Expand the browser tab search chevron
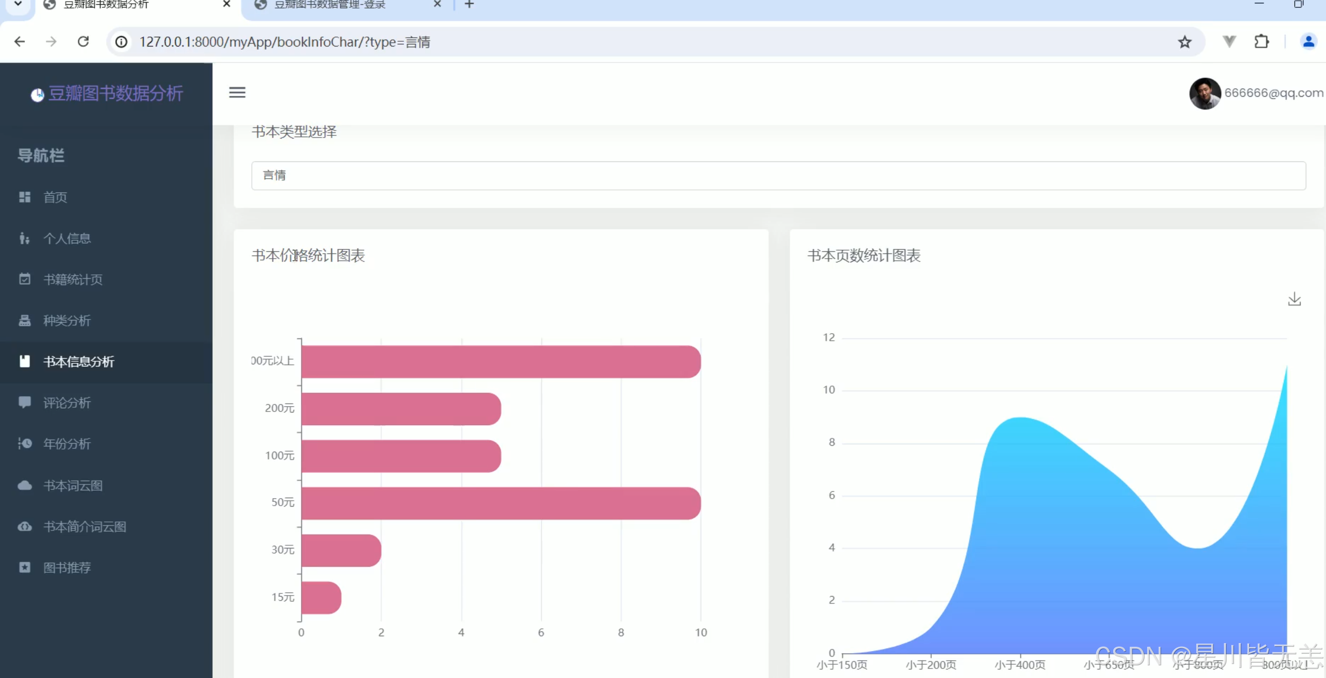The height and width of the screenshot is (678, 1326). tap(18, 5)
